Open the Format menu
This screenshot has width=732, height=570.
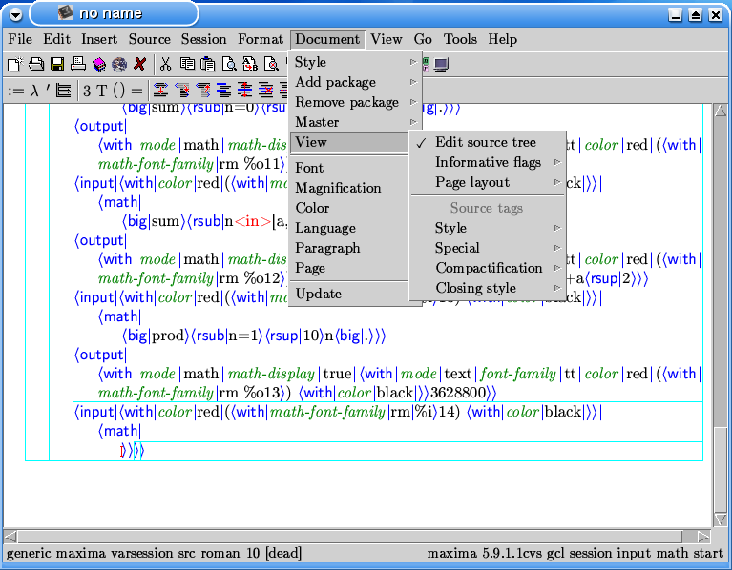(260, 39)
